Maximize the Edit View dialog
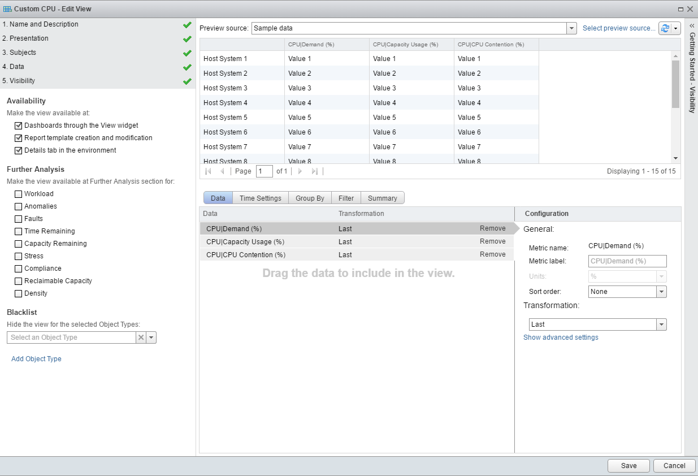The image size is (698, 476). [x=680, y=9]
